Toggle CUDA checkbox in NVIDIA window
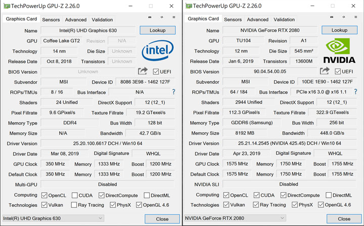 pyautogui.click(x=256, y=195)
